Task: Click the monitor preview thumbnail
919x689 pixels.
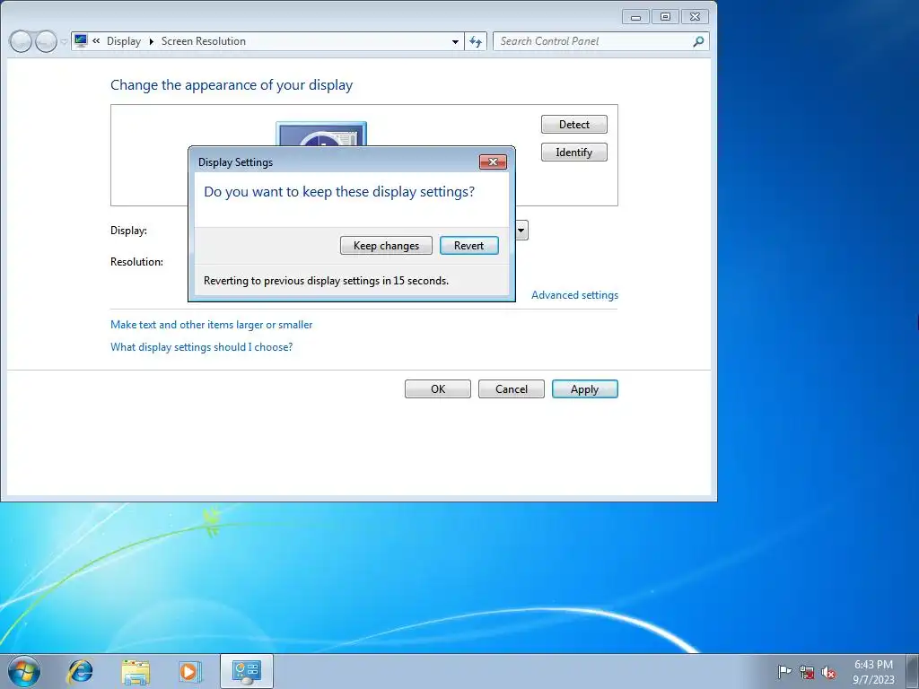Action: point(321,135)
